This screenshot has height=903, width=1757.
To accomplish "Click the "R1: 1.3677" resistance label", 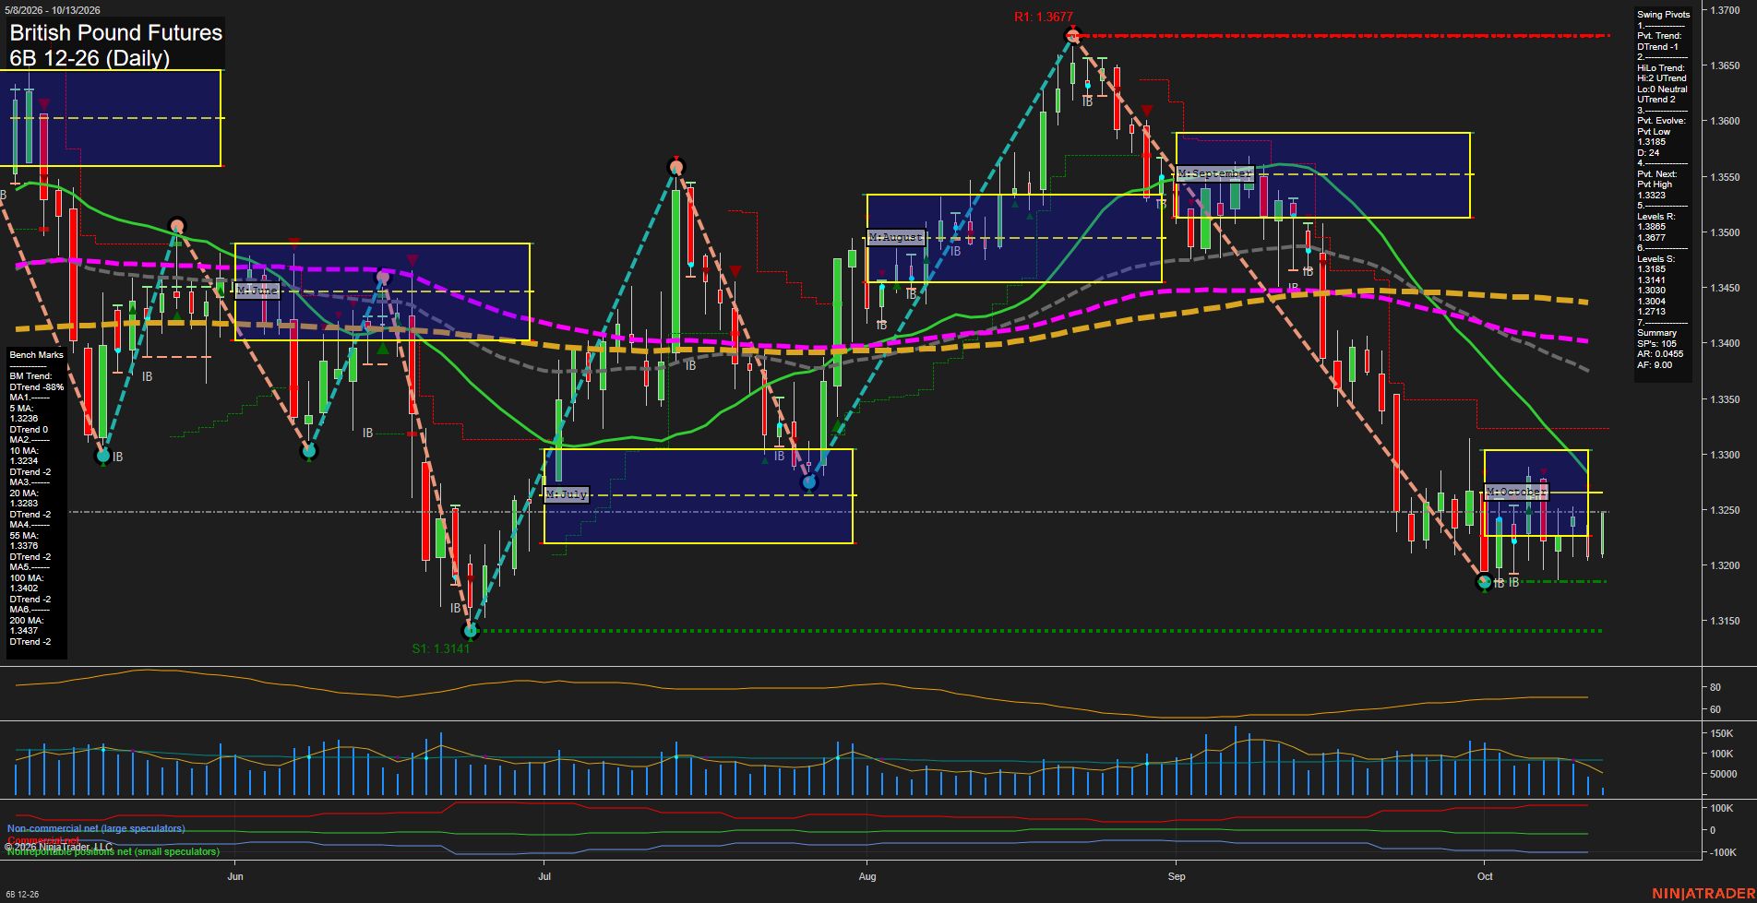I will [x=1043, y=17].
